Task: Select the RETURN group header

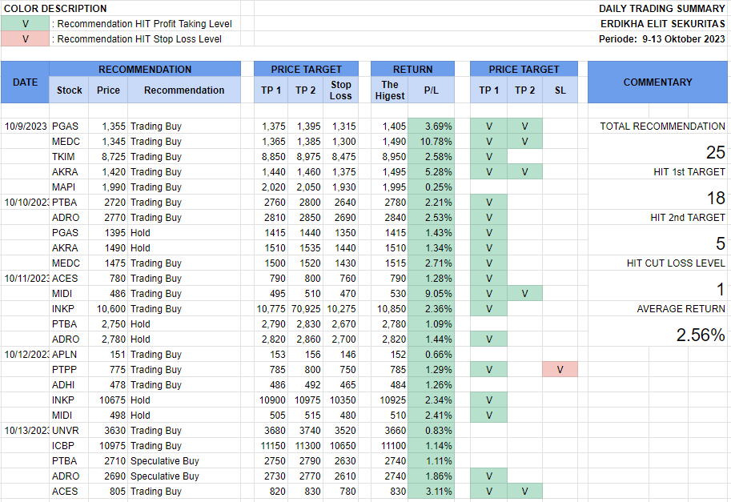Action: click(412, 70)
